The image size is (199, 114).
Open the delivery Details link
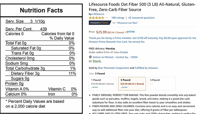(x=124, y=52)
